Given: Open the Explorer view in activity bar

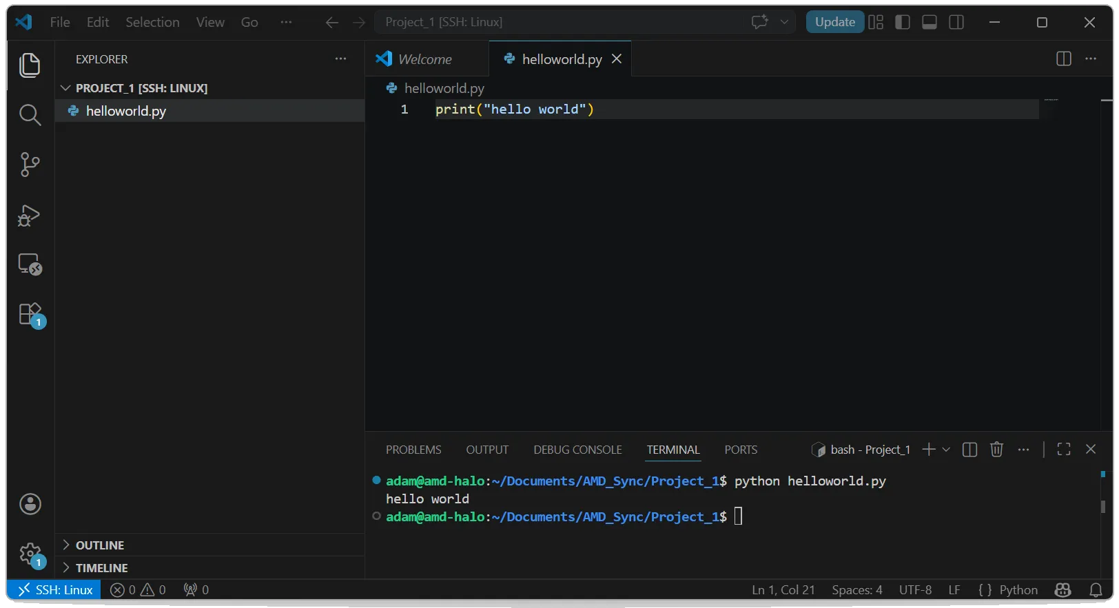Looking at the screenshot, I should (x=30, y=65).
